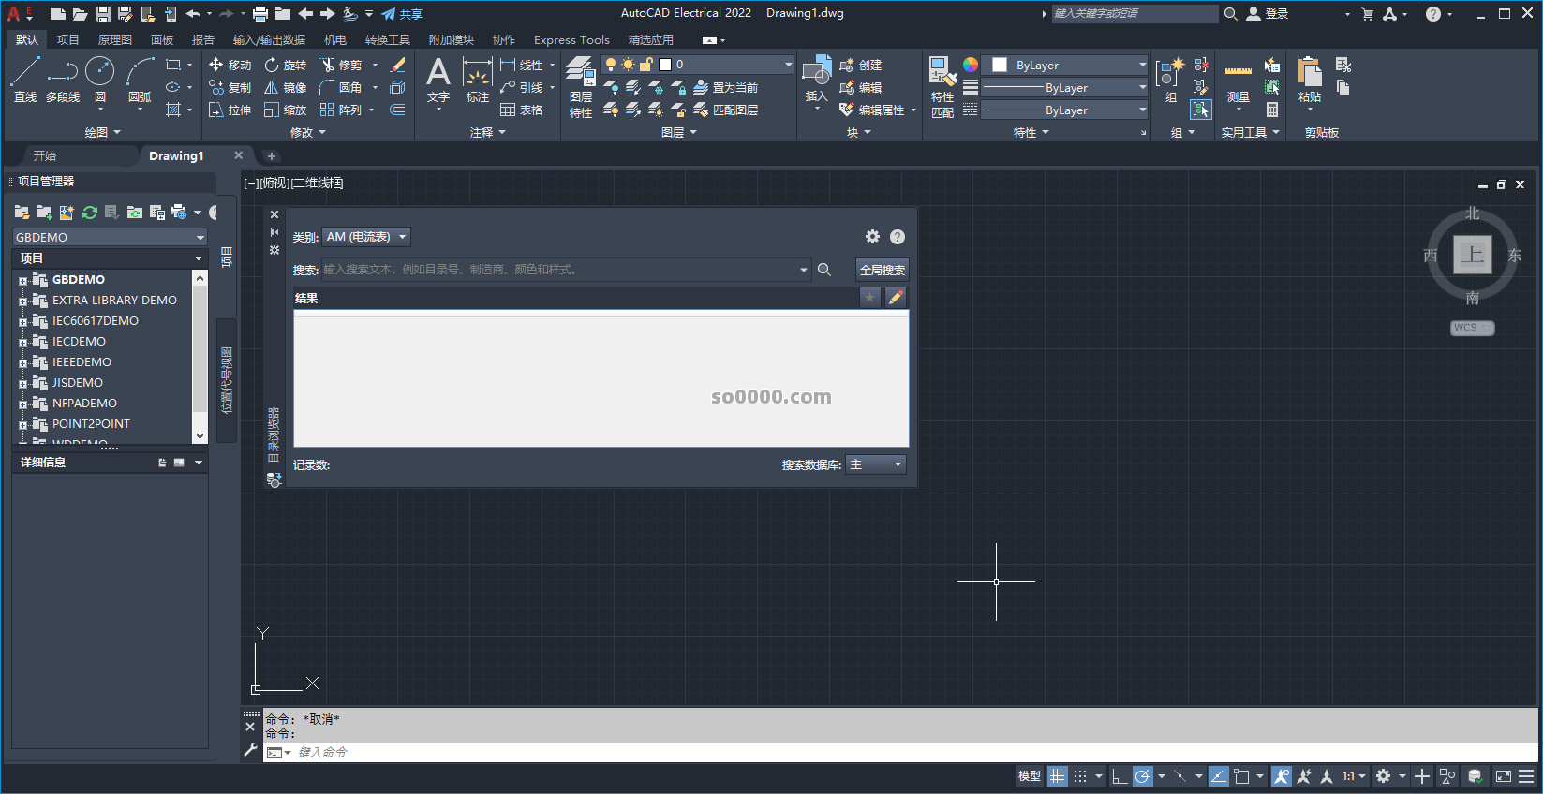This screenshot has height=794, width=1543.
Task: Choose the 旋转 (Rotate) tool
Action: (286, 65)
